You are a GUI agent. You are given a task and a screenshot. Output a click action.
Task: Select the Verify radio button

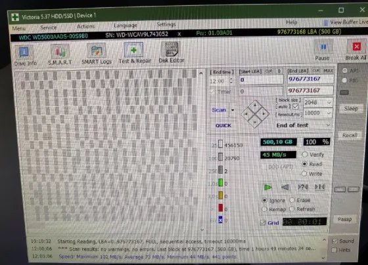pyautogui.click(x=305, y=154)
